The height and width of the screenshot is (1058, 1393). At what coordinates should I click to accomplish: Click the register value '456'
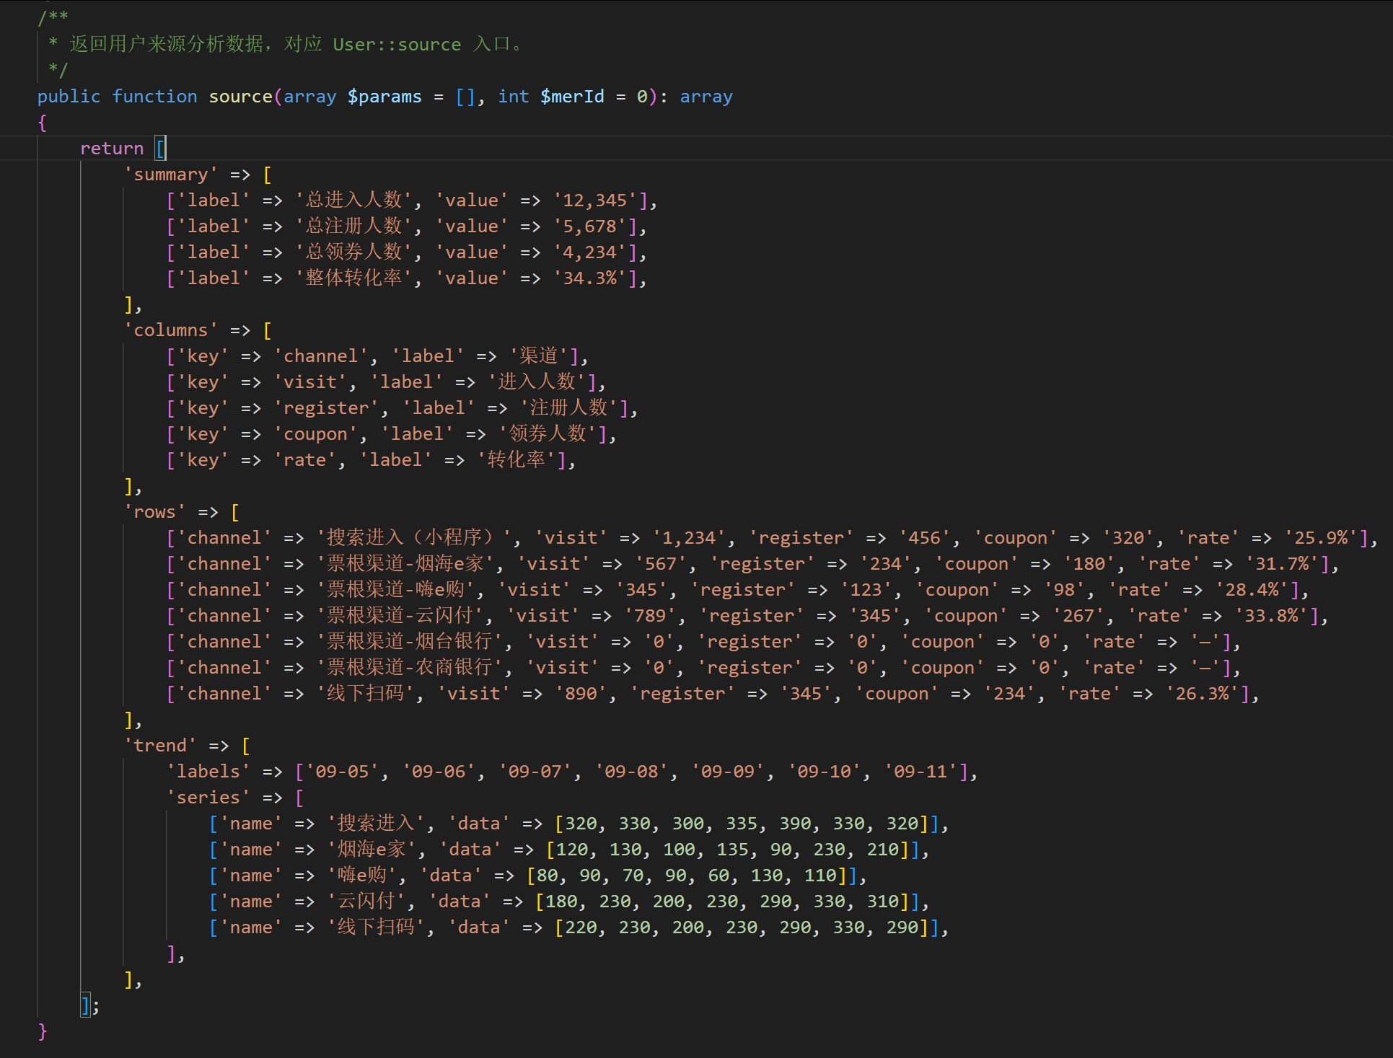[925, 538]
